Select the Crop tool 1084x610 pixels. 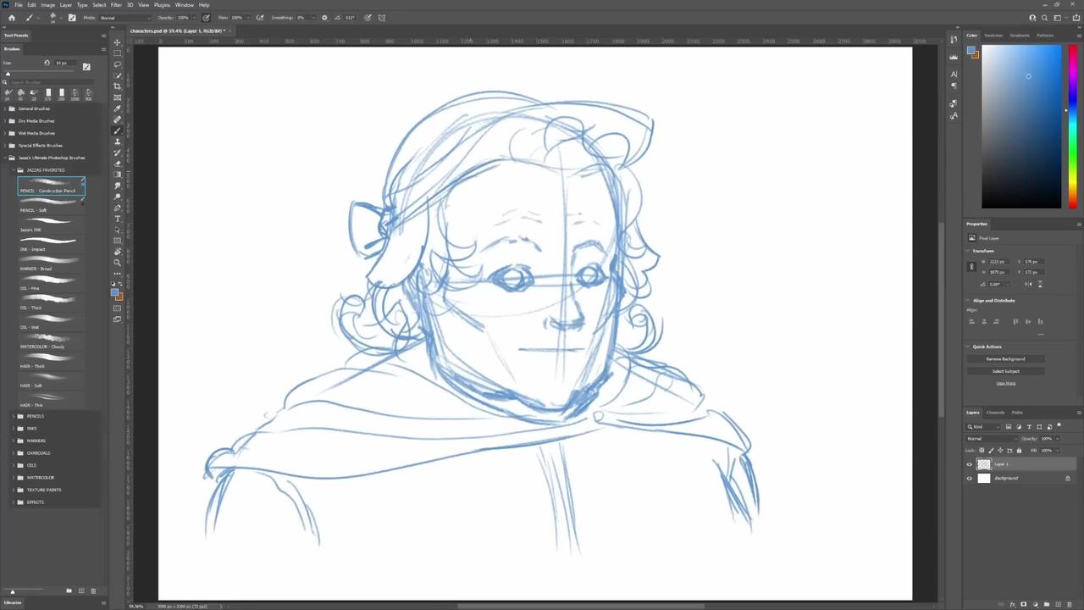[x=117, y=86]
